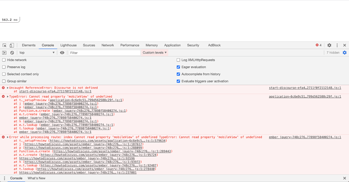Open the howtodiscuss.com link ending 289443
Viewport: 349px width, 182px height.
[x=112, y=151]
